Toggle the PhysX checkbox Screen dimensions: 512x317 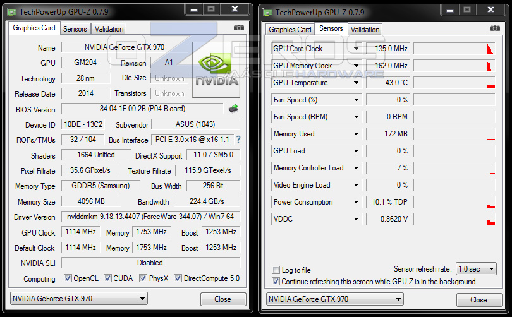click(143, 278)
